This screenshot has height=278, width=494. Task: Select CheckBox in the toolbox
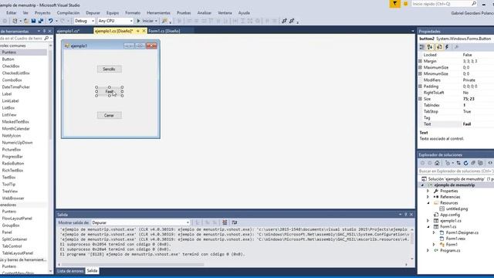[x=11, y=66]
